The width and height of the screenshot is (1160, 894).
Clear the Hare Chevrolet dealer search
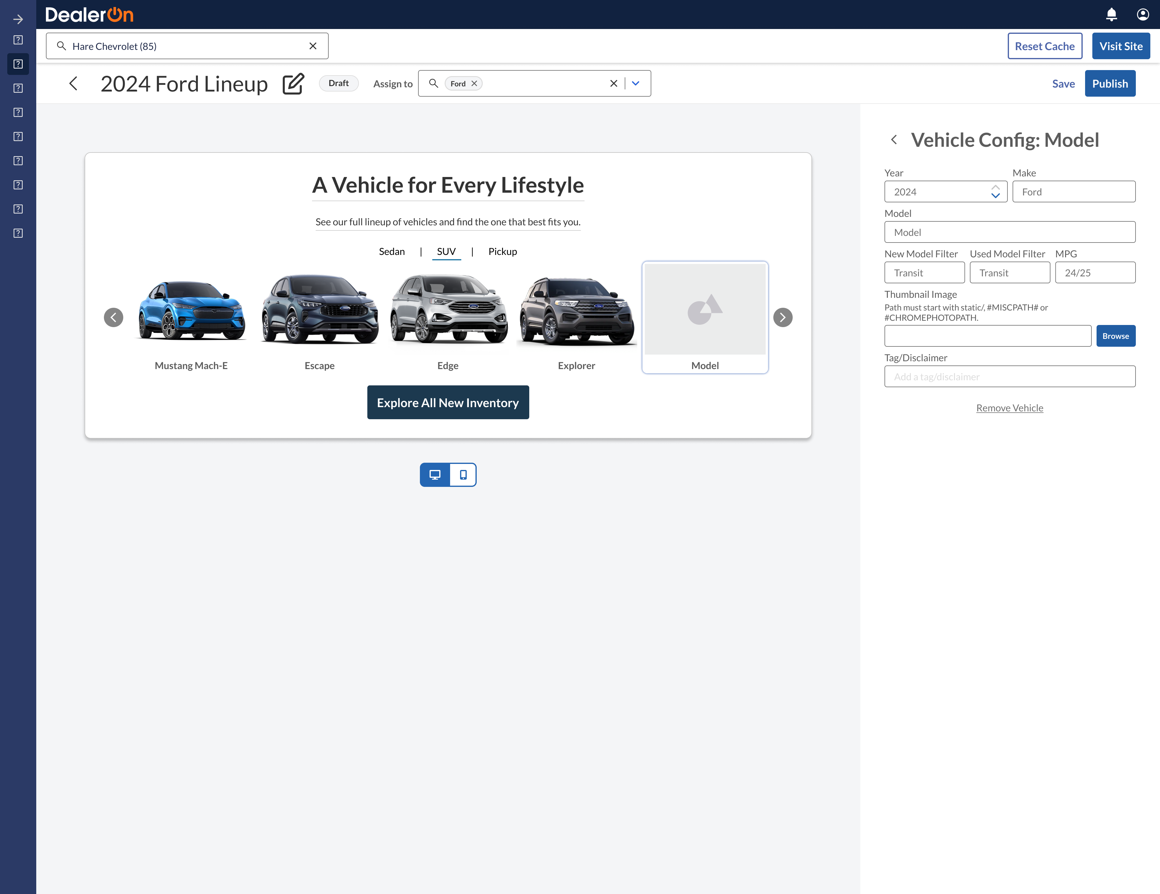coord(313,46)
